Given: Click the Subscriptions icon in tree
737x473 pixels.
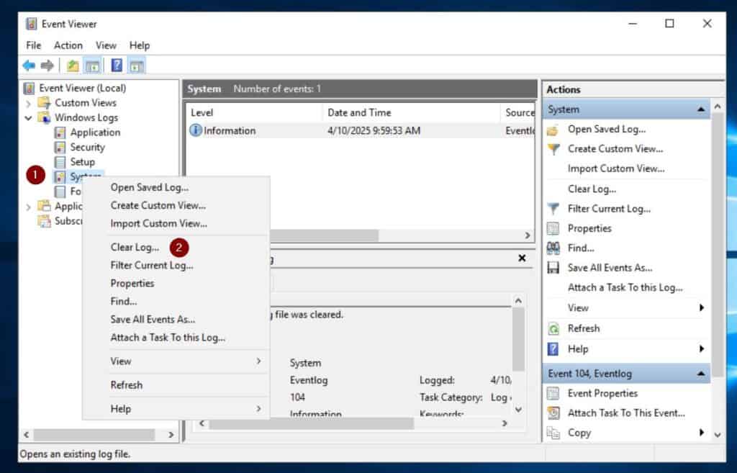Looking at the screenshot, I should coord(44,220).
